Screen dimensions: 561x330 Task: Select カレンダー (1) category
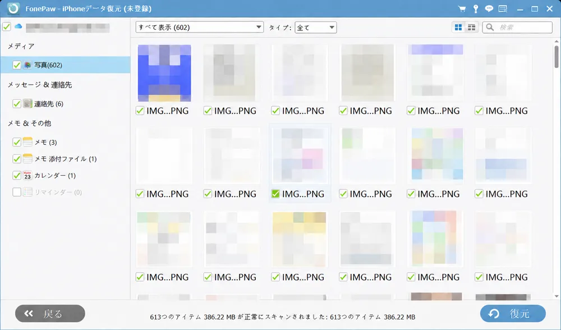tap(55, 175)
